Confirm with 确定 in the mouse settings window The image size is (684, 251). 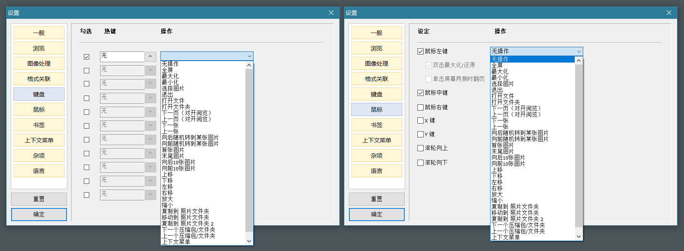377,214
